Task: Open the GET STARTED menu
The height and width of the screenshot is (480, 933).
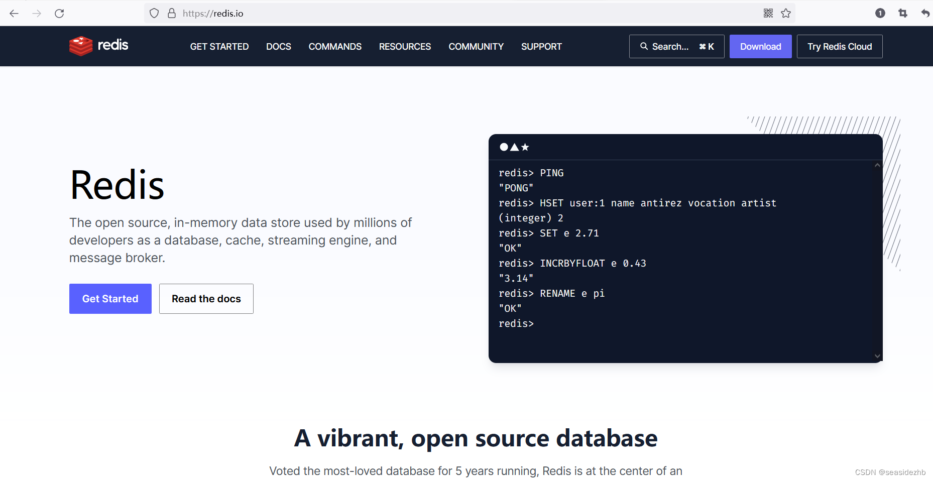Action: coord(219,47)
